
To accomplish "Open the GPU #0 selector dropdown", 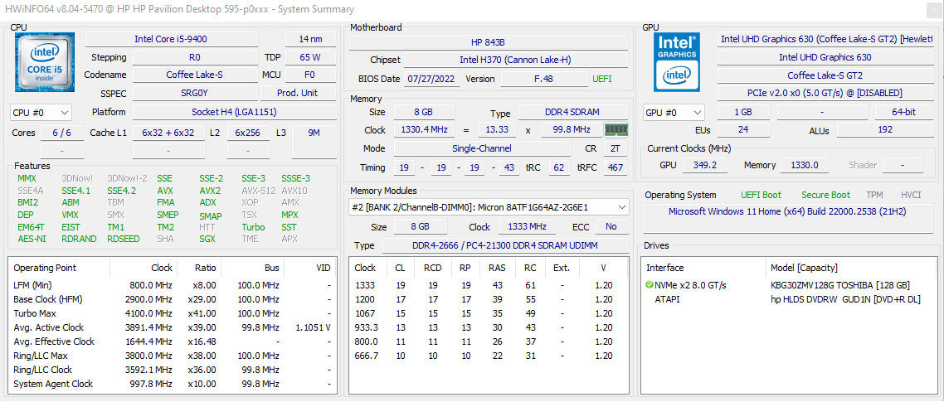I will (674, 113).
